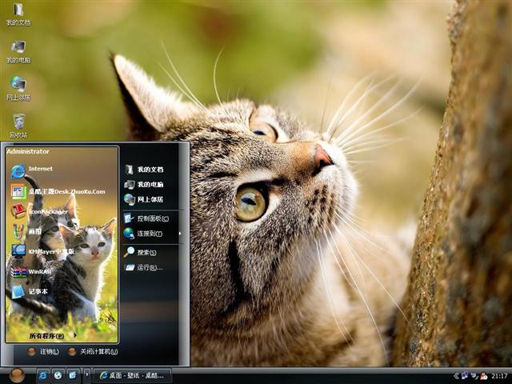Click the 注销 (Log Off) button
This screenshot has width=512, height=384.
click(43, 351)
